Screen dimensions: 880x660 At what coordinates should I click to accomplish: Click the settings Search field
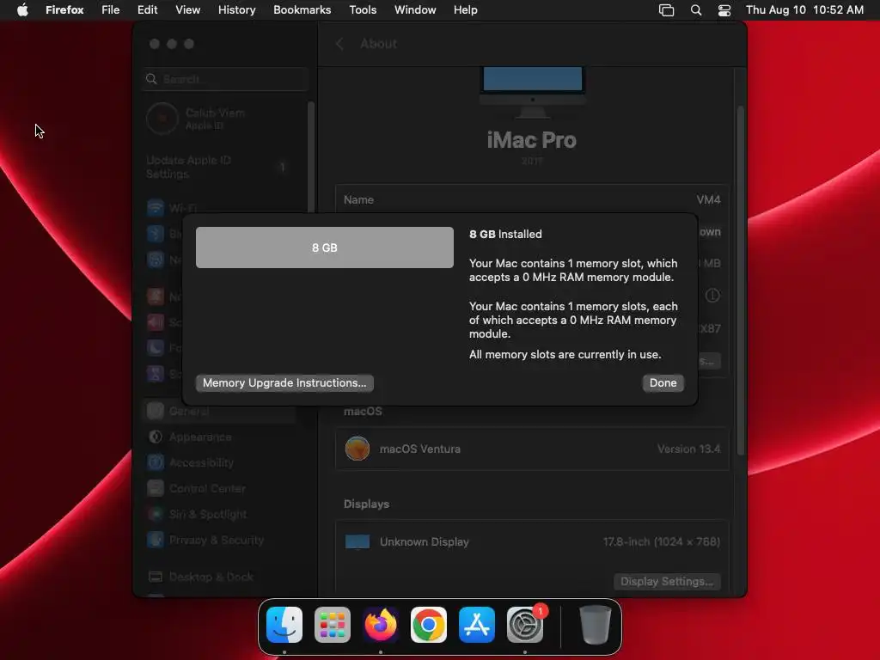coord(225,79)
